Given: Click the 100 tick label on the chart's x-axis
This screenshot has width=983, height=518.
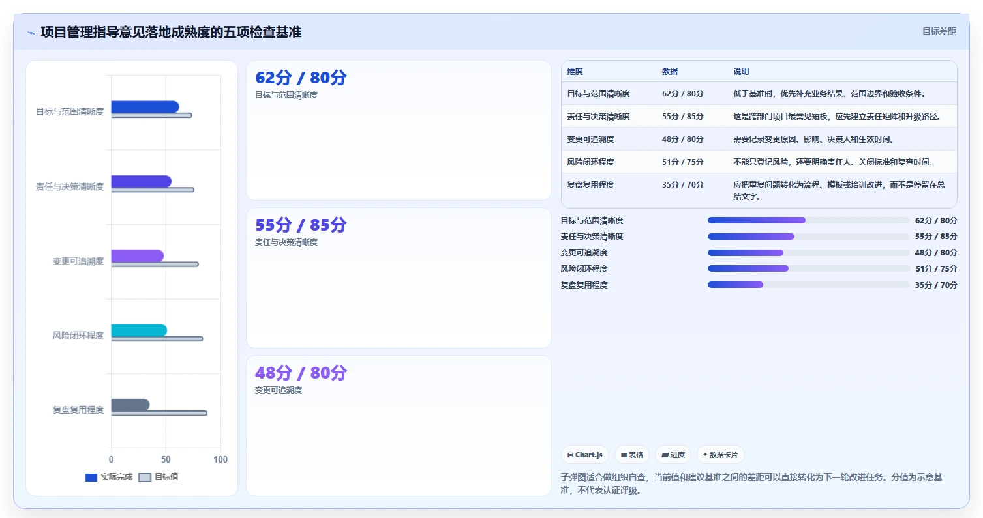Looking at the screenshot, I should 220,459.
